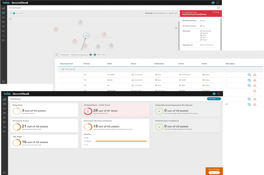264x175 pixels.
Task: Click the user avatar in Dashboard top bar
Action: 214,94
